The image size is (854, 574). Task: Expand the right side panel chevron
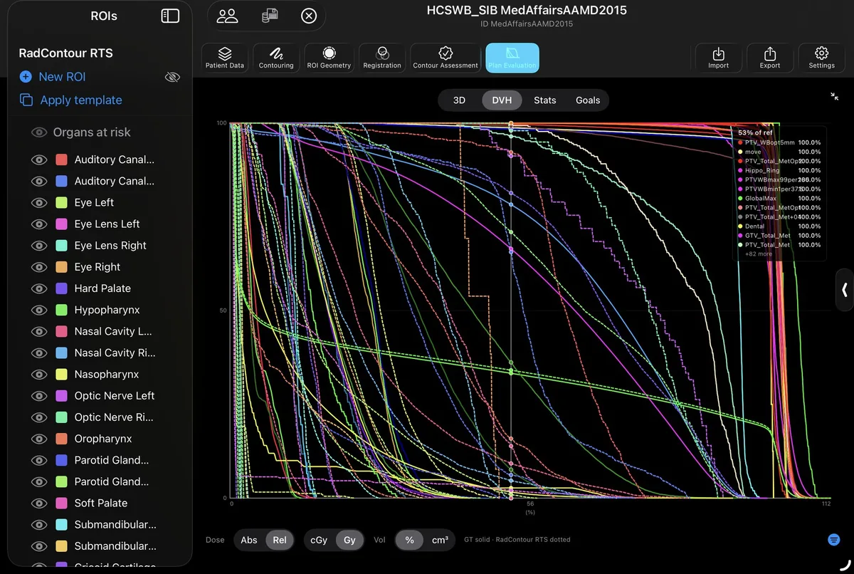845,290
